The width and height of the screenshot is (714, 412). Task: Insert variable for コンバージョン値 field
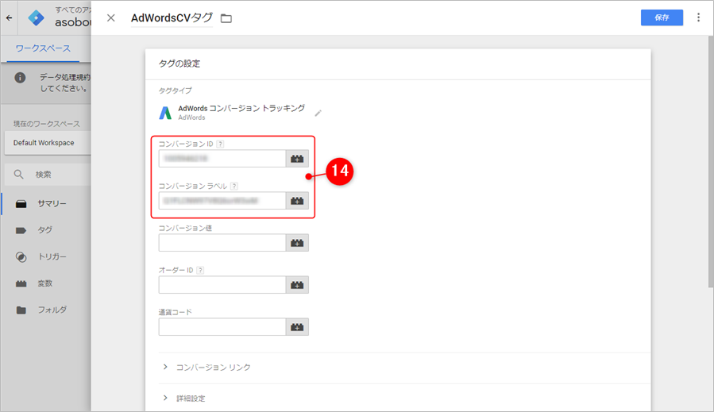[x=297, y=243]
